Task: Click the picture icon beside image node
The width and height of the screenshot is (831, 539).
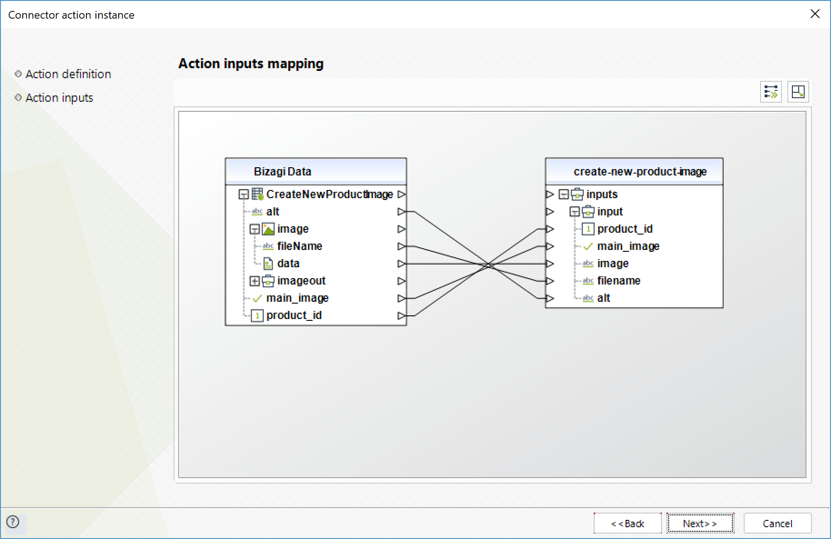Action: [268, 229]
